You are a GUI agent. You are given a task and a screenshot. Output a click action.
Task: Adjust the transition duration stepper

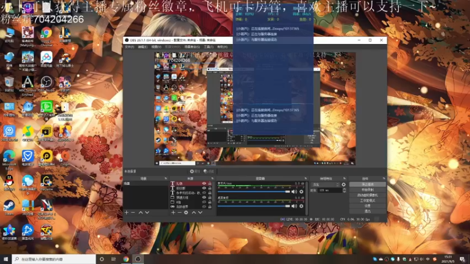344,190
